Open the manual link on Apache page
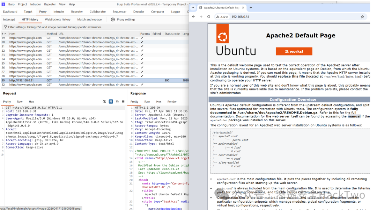Screen dimensions: 377x210 (354, 116)
